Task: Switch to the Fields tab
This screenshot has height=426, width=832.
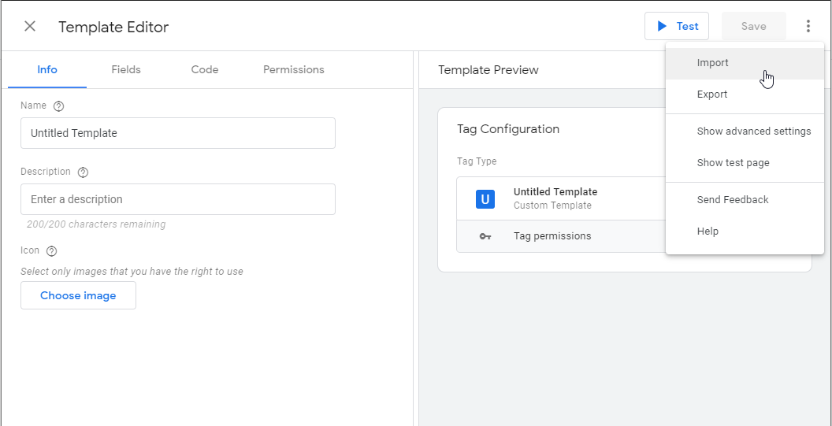Action: [x=126, y=69]
